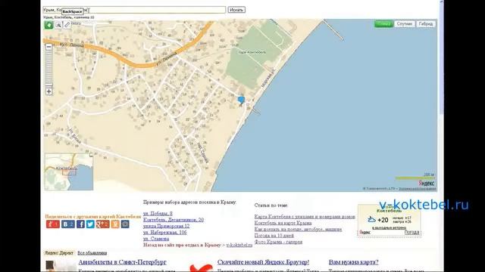
Task: Open Погода link in weather widget
Action: [x=411, y=232]
